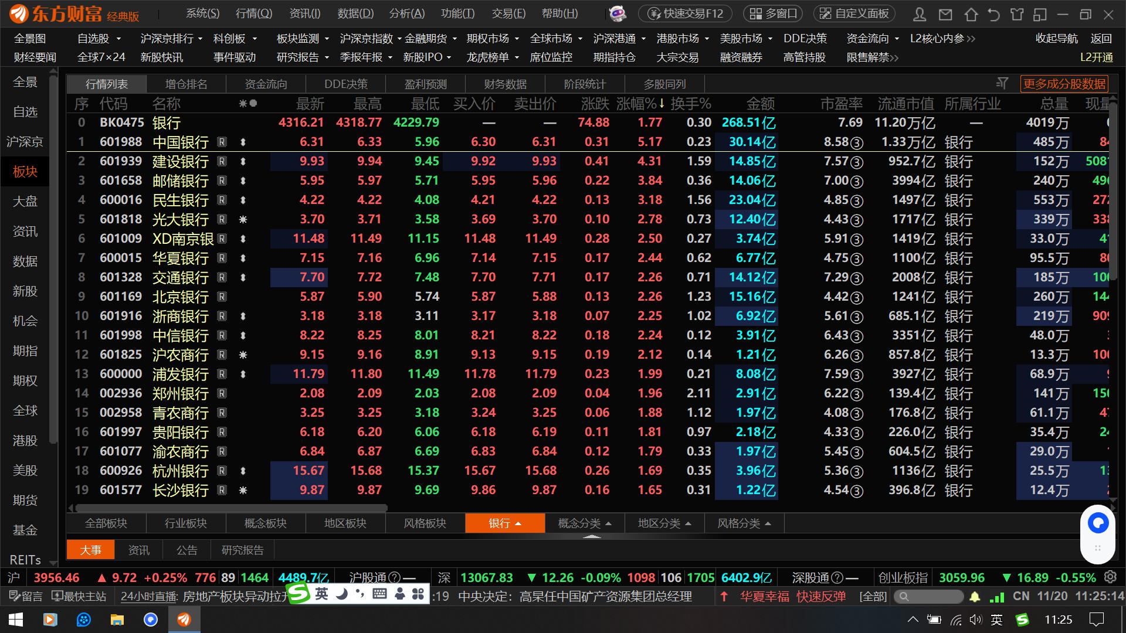
Task: Open the mail message icon
Action: pyautogui.click(x=945, y=14)
